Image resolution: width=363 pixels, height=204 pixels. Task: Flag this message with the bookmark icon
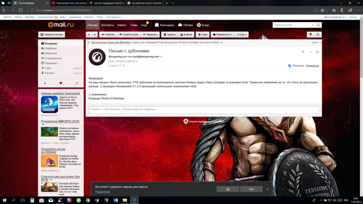click(303, 52)
